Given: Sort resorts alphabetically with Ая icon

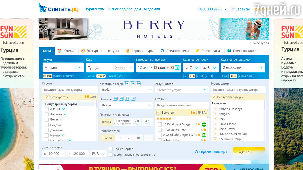Looking at the screenshot, I should tap(93, 97).
